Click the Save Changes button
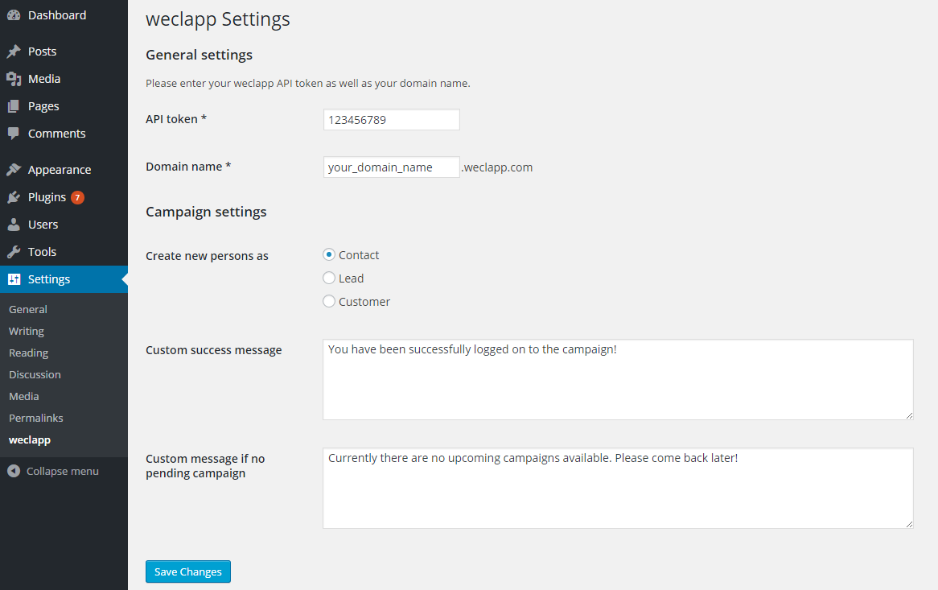This screenshot has height=590, width=938. (187, 571)
